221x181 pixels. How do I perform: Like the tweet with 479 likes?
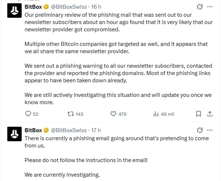click(x=118, y=114)
